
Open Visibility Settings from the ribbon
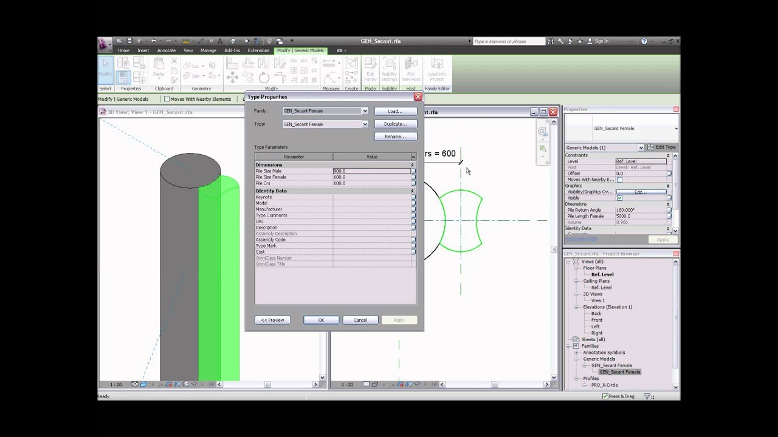pos(389,68)
